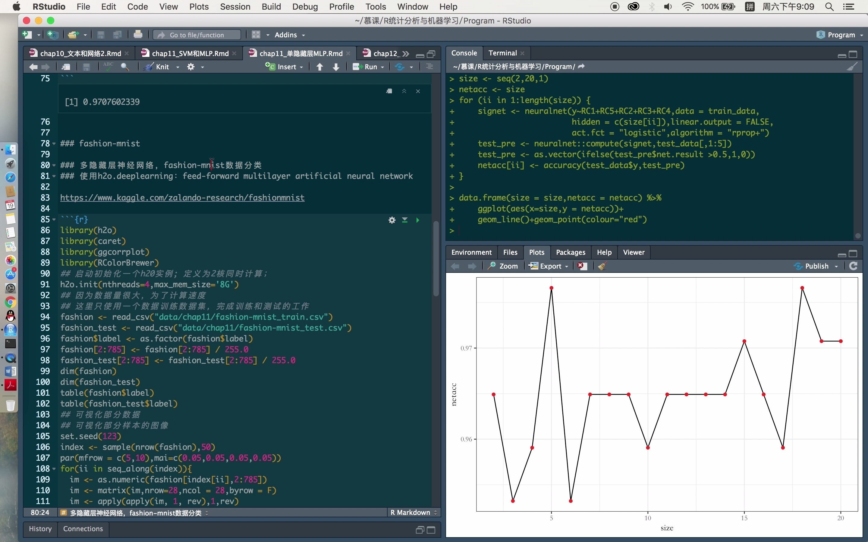Maximize the Console pane
This screenshot has height=542, width=868.
(x=853, y=54)
